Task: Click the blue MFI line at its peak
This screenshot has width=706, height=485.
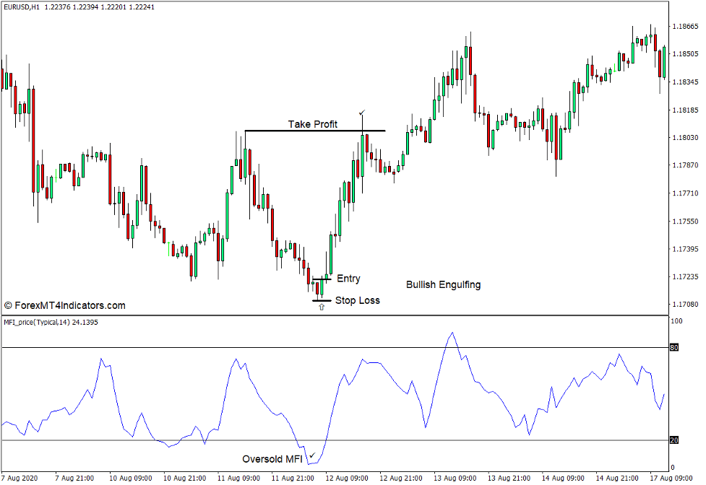Action: pyautogui.click(x=452, y=333)
